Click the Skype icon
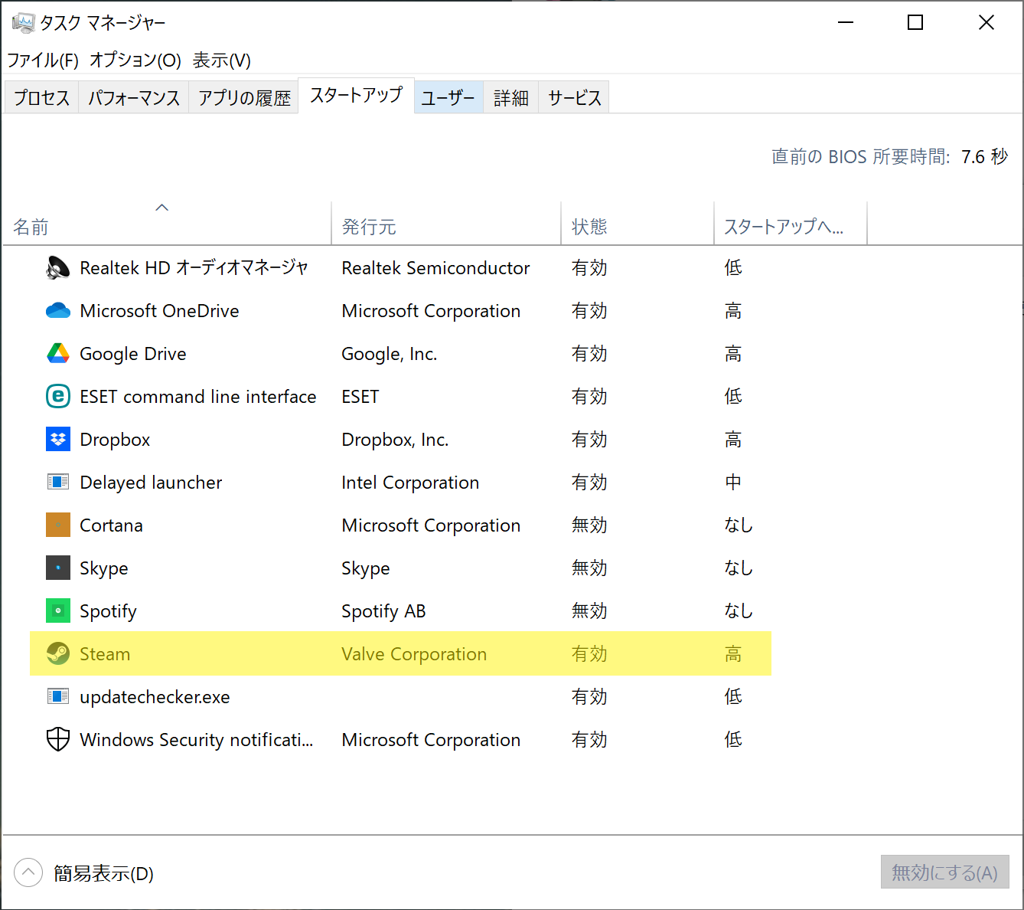The height and width of the screenshot is (910, 1024). (58, 568)
